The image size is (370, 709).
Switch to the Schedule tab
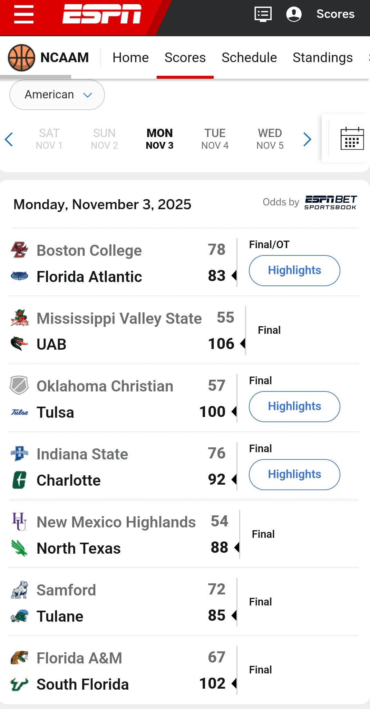tap(249, 58)
